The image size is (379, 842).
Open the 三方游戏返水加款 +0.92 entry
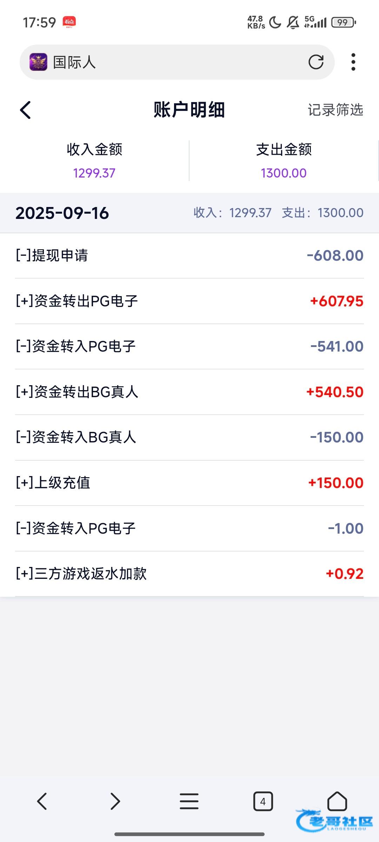tap(189, 574)
